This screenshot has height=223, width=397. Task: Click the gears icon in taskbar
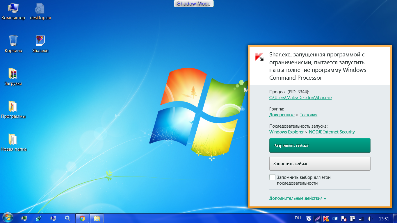(x=67, y=218)
